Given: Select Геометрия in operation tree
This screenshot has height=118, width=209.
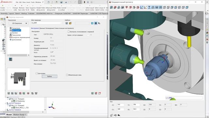Looking at the screenshot, I should coord(16,28).
